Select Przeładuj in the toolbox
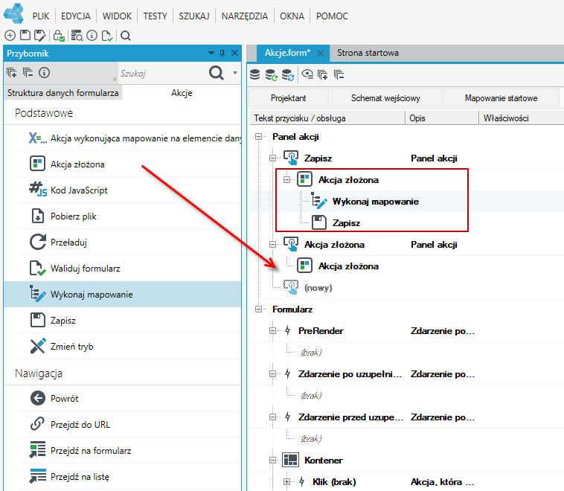Screen dimensions: 564x491 pyautogui.click(x=130, y=243)
